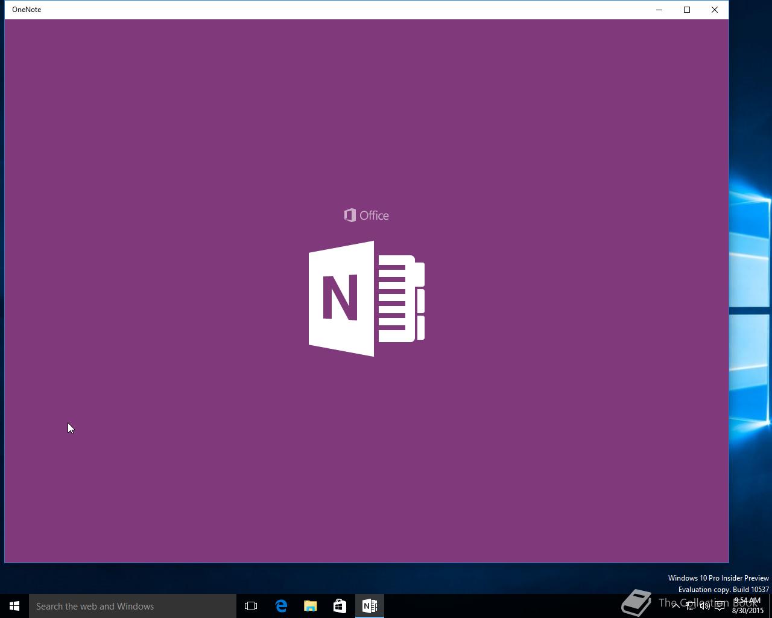The height and width of the screenshot is (618, 772).
Task: Launch Microsoft Edge from the taskbar
Action: (x=281, y=606)
